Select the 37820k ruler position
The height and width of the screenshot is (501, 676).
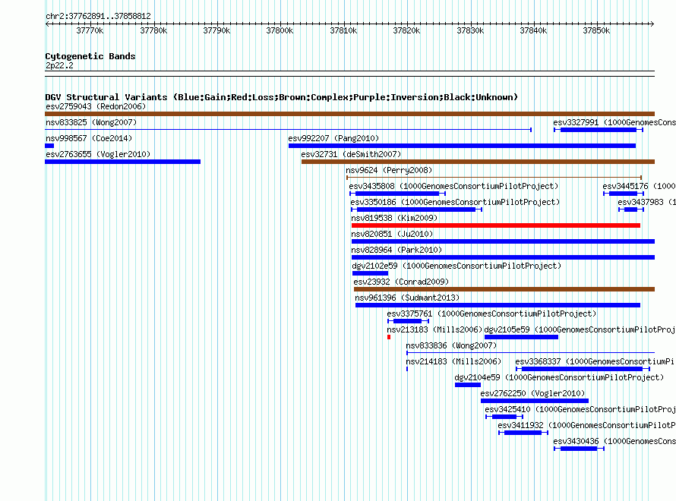click(x=406, y=30)
